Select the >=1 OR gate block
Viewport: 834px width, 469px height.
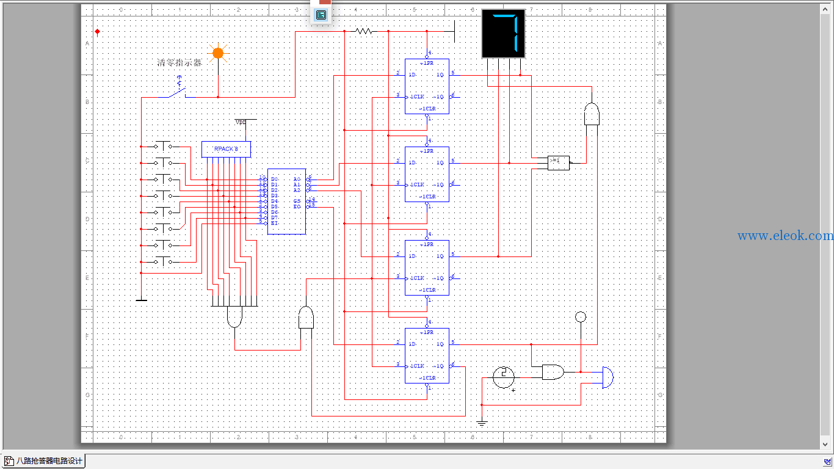coord(559,163)
